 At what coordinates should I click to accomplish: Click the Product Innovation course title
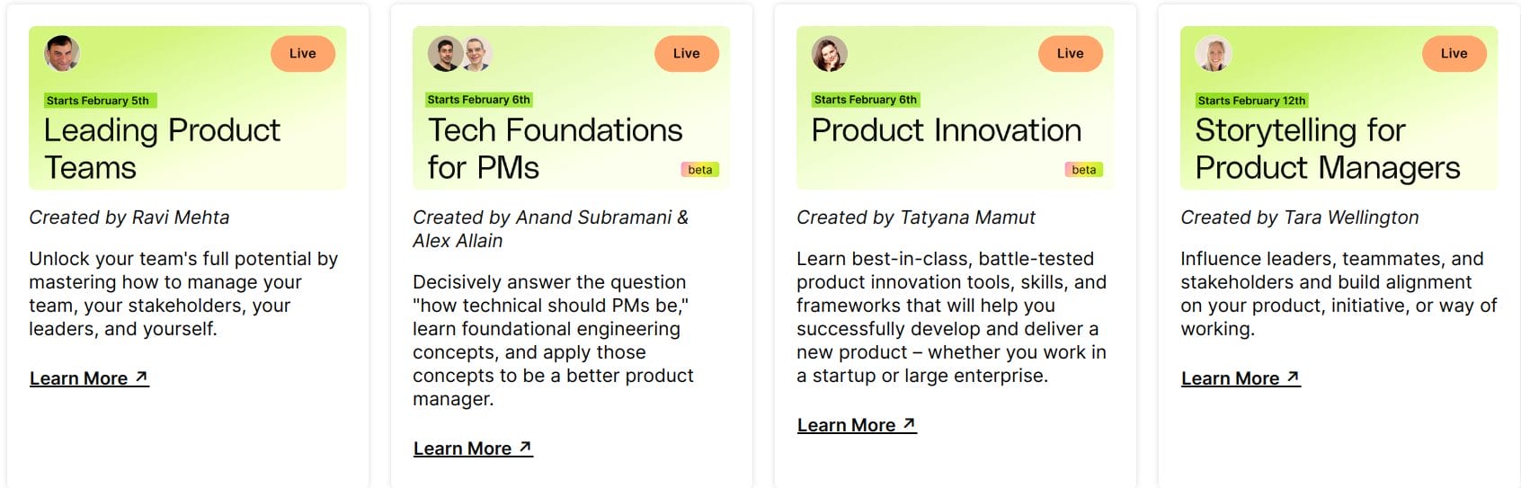tap(947, 131)
